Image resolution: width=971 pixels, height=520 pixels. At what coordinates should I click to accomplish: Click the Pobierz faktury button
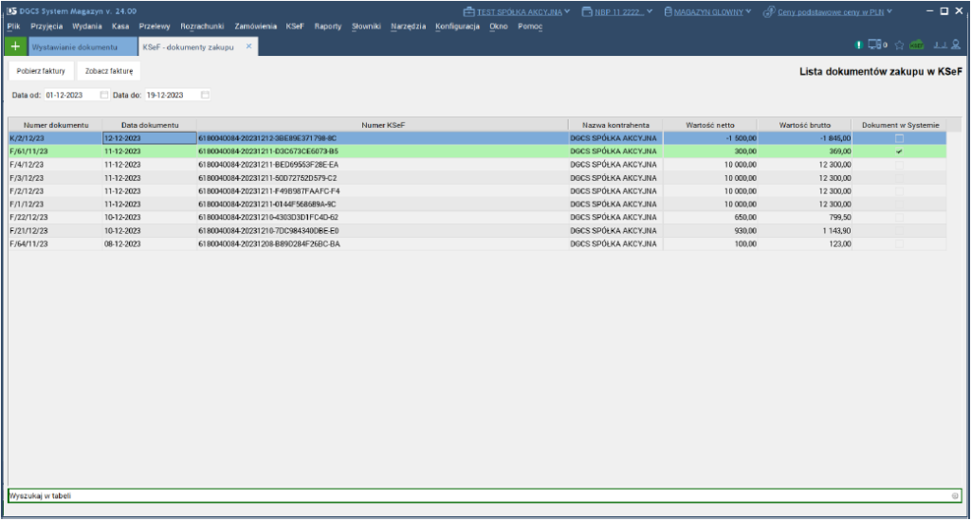pyautogui.click(x=41, y=71)
